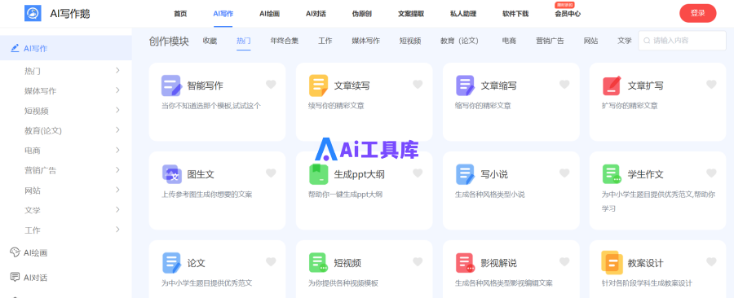Click the 请输入内容 search field
The height and width of the screenshot is (298, 734).
click(x=682, y=41)
